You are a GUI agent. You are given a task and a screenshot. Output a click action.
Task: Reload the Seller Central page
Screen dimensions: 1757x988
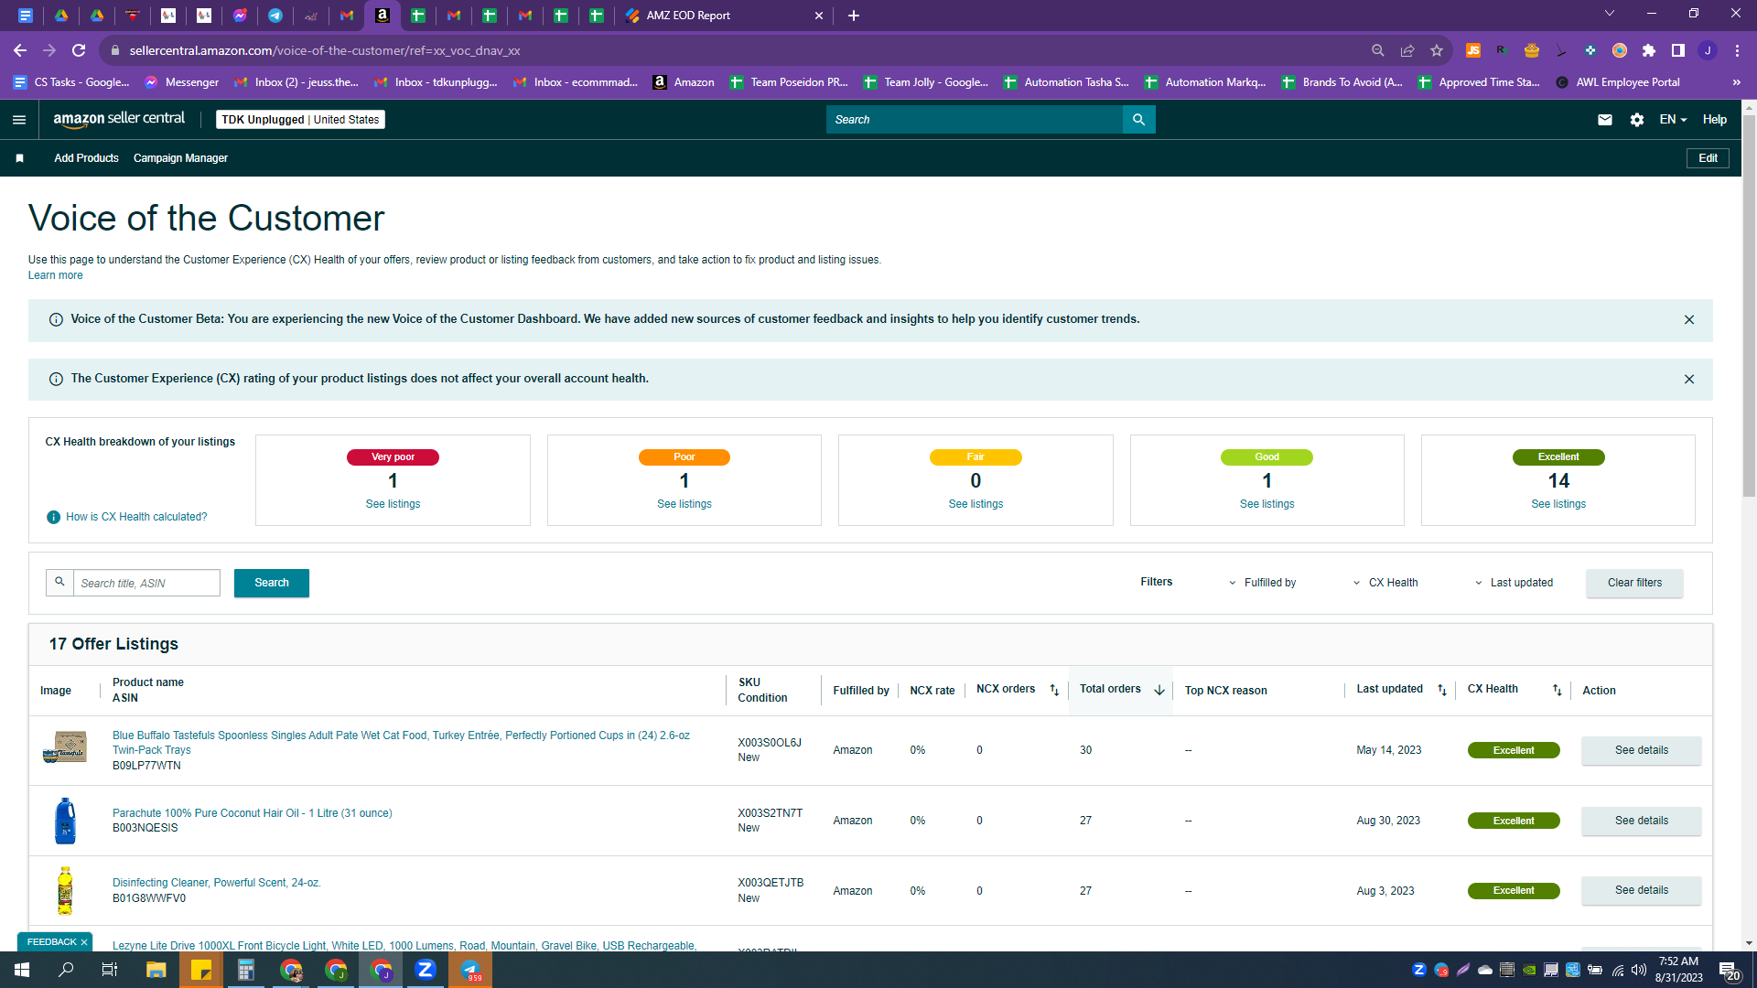[79, 50]
